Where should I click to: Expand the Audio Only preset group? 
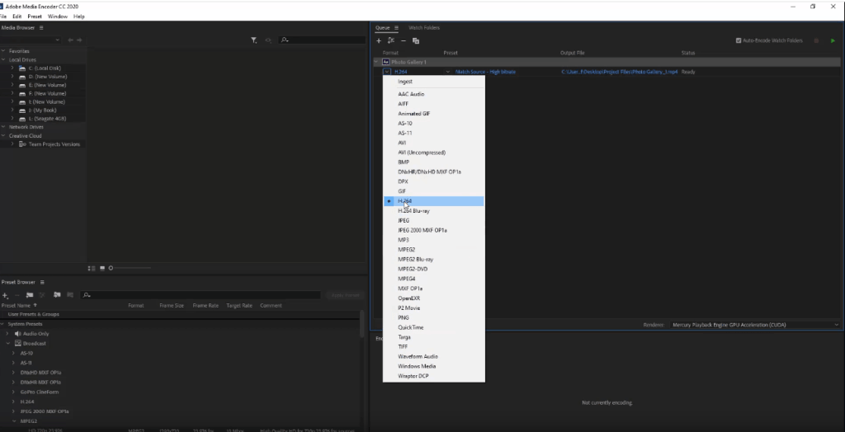click(x=7, y=333)
